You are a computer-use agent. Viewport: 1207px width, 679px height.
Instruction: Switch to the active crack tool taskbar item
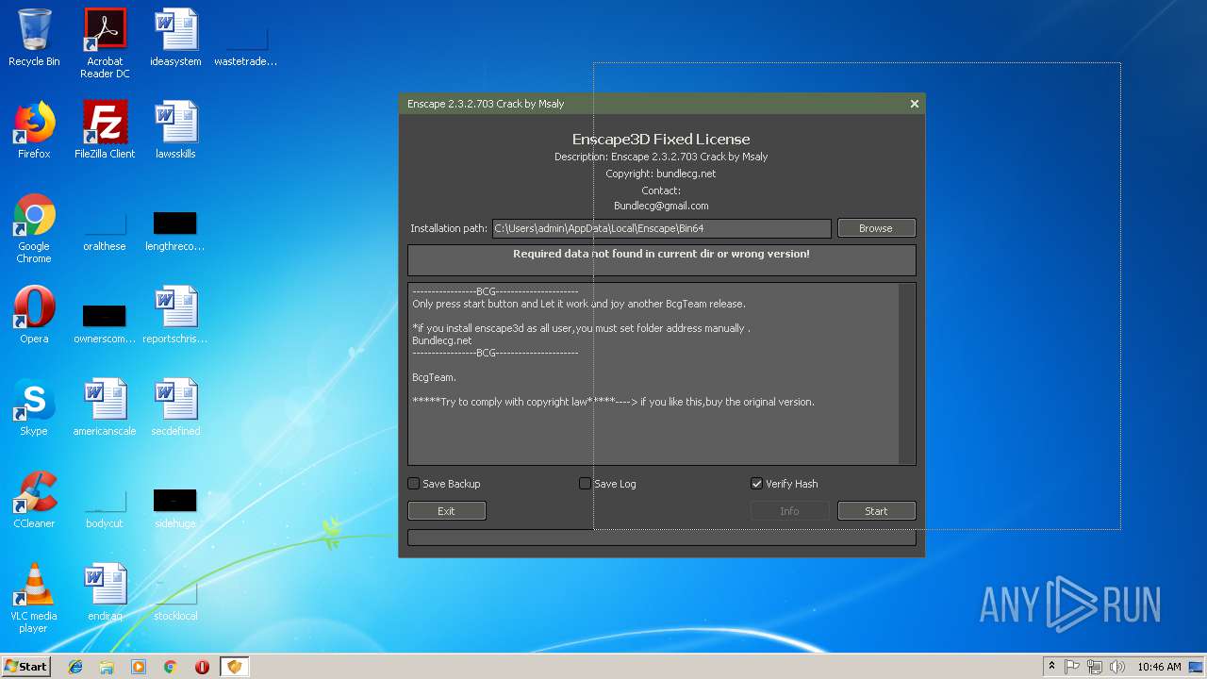[x=234, y=667]
